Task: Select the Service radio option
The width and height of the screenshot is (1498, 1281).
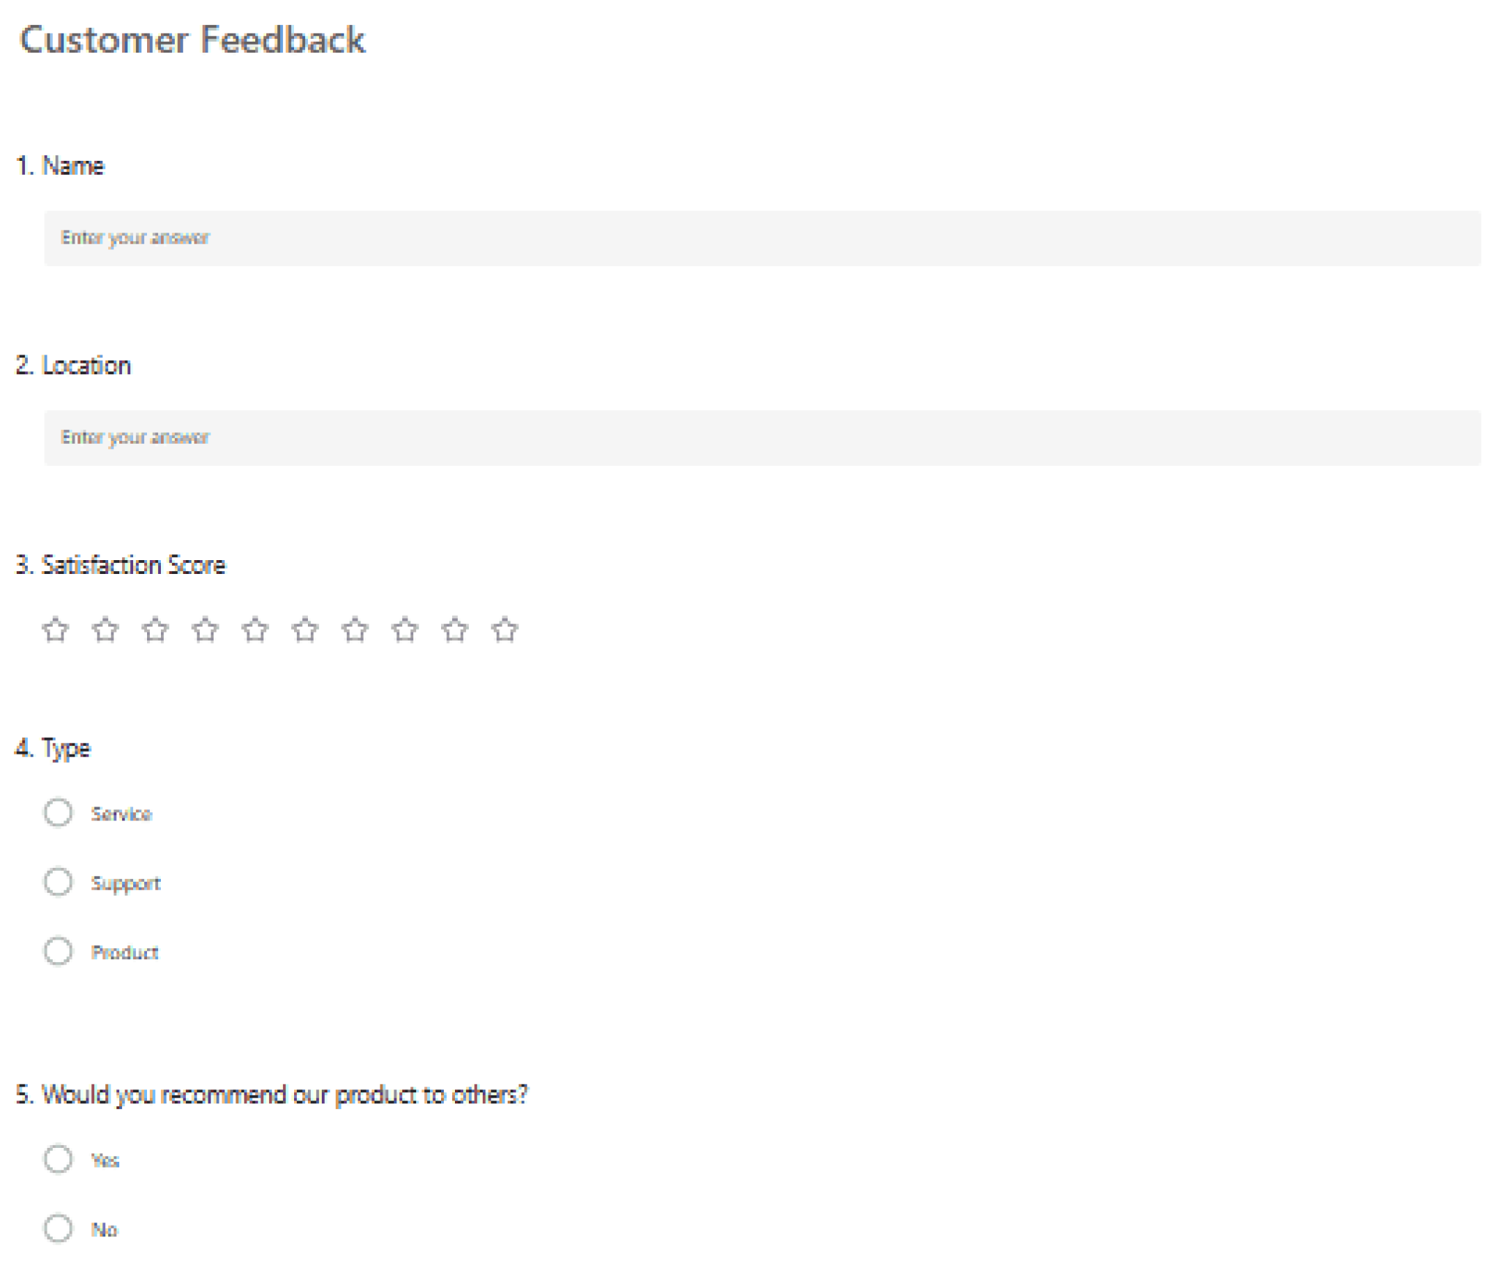Action: click(59, 812)
